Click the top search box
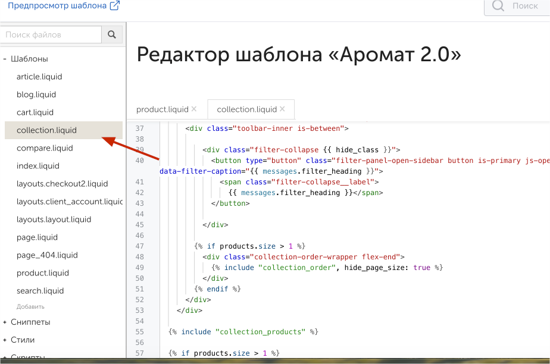The image size is (550, 364). tap(516, 6)
